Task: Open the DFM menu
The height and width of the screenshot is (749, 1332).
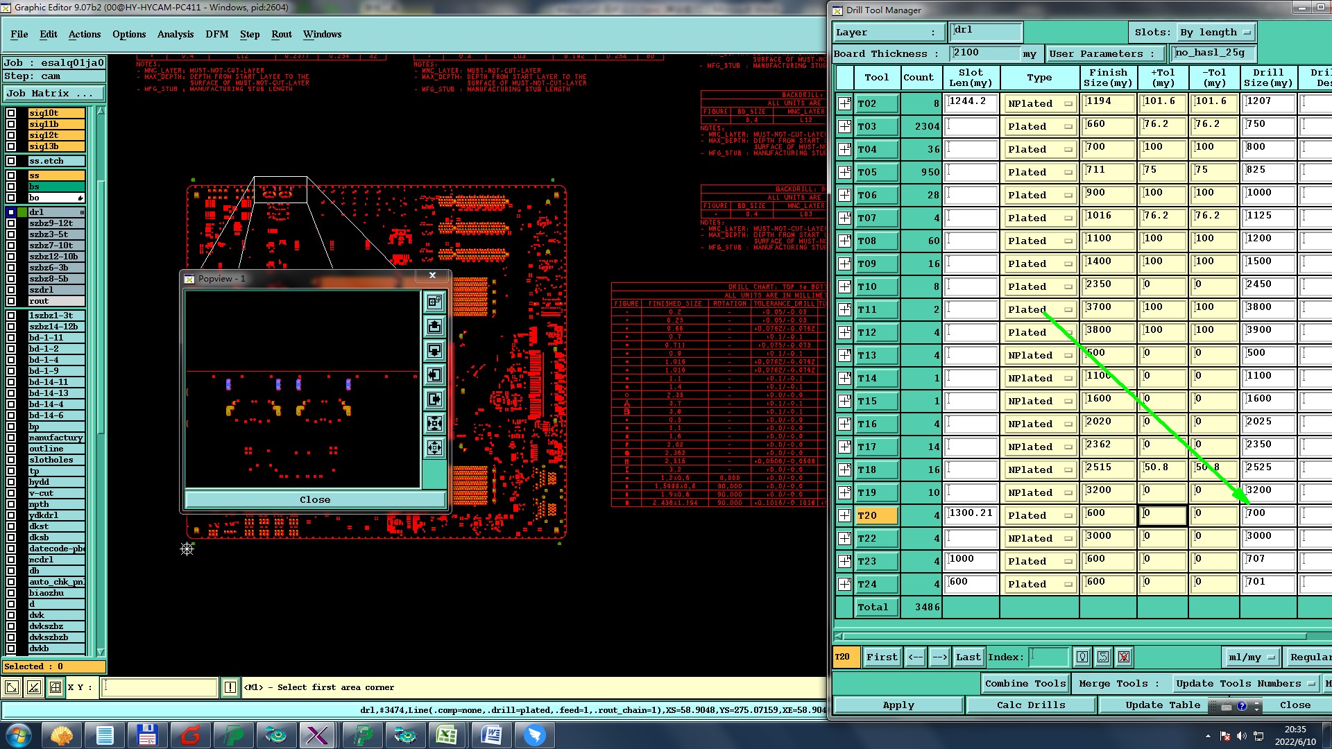Action: click(x=216, y=34)
